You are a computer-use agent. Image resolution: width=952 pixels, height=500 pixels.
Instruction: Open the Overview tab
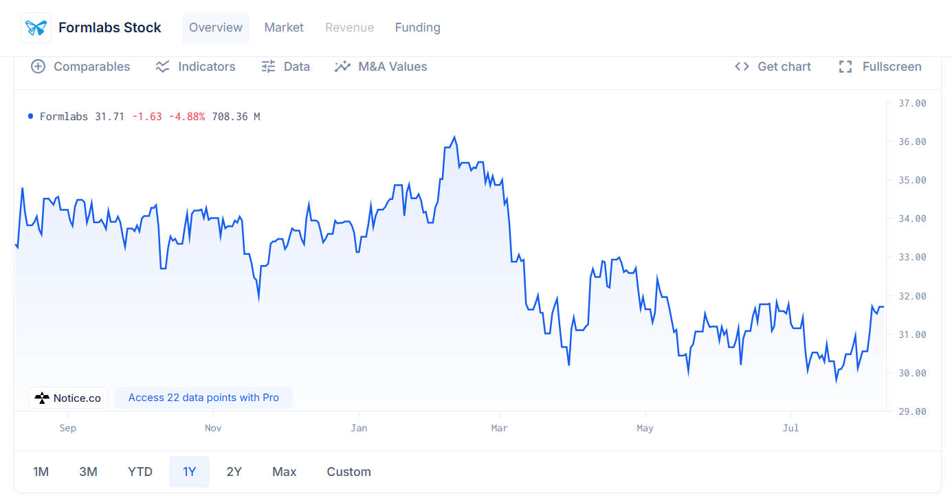216,27
